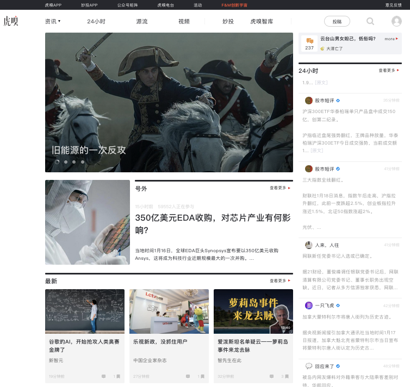
Task: Click the Napoleon cavalry banner image
Action: pos(169,102)
